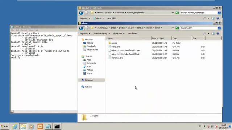Image resolution: width=232 pixels, height=130 pixels.
Task: Click the EN language indicator in tray
Action: pyautogui.click(x=200, y=126)
